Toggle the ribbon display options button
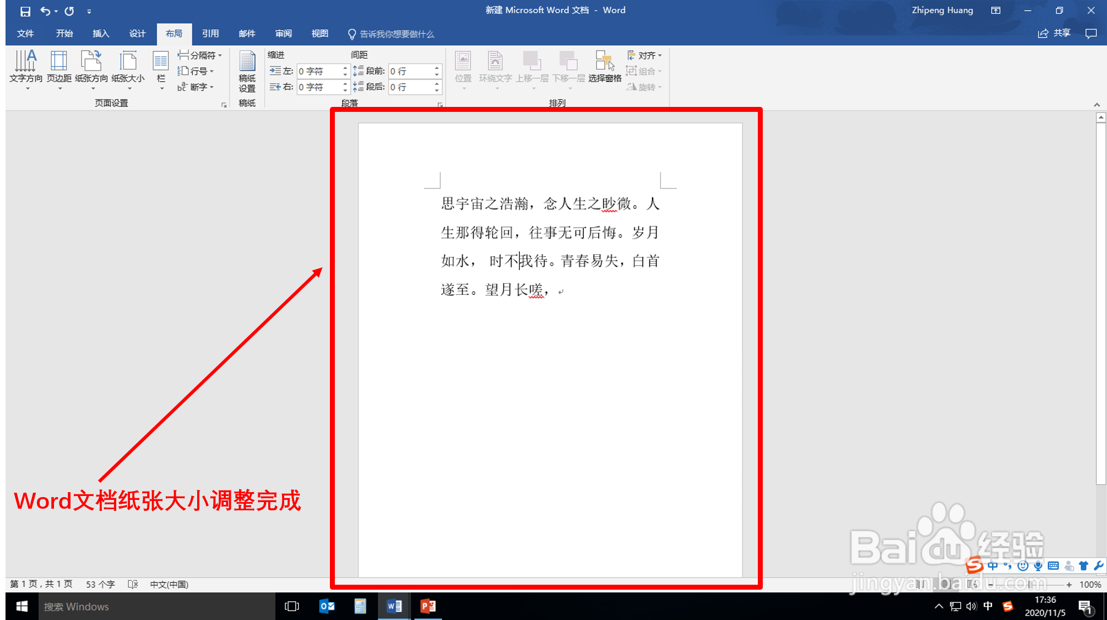The width and height of the screenshot is (1107, 620). [x=996, y=10]
